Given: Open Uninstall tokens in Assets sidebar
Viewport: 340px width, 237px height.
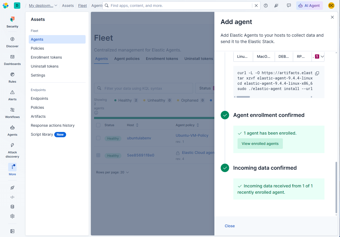Looking at the screenshot, I should (45, 66).
